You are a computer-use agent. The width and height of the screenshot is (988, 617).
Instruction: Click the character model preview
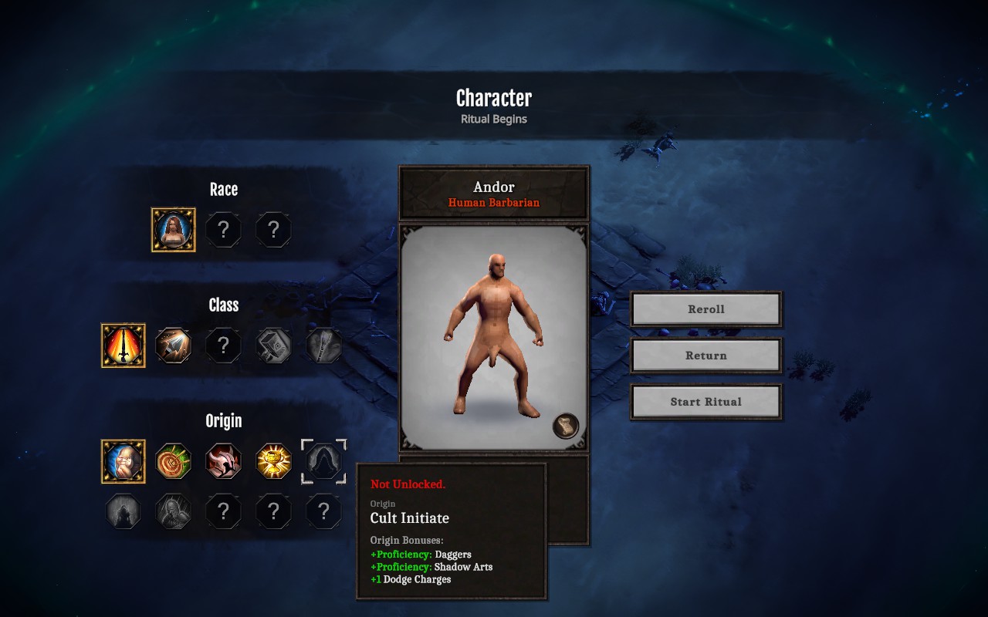coord(494,338)
